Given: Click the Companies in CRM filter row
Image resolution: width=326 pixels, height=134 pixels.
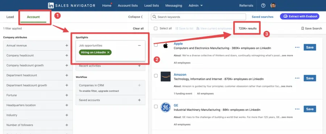Looking at the screenshot, I should (x=110, y=87).
